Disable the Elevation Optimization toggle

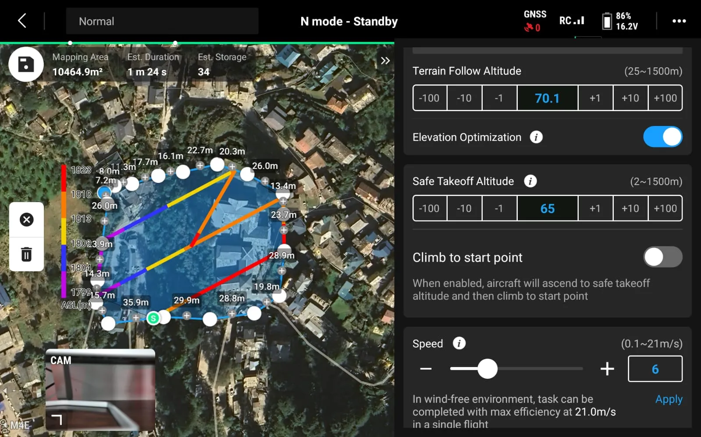(x=662, y=137)
